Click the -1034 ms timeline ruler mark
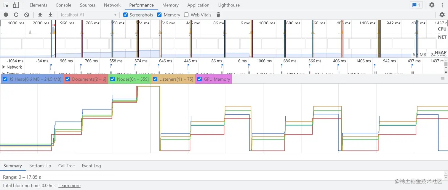The image size is (448, 190). tap(15, 61)
